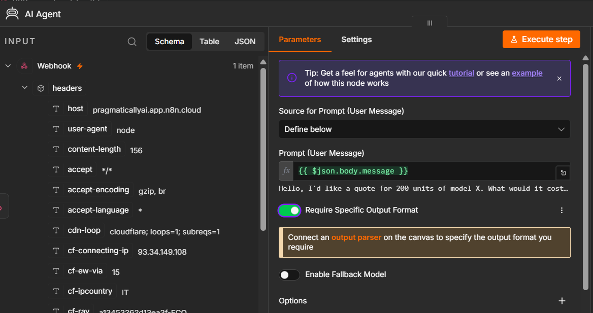593x313 pixels.
Task: Click the Options section label
Action: pyautogui.click(x=293, y=301)
